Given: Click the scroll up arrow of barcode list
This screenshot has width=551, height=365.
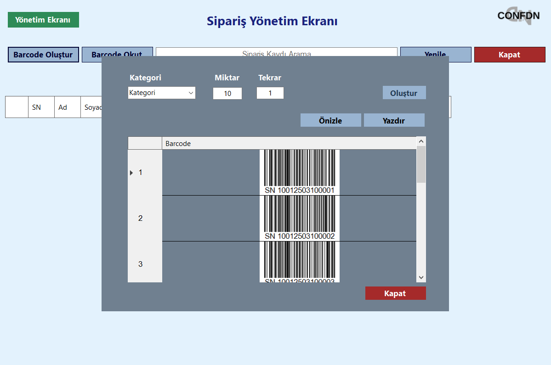Looking at the screenshot, I should [x=421, y=141].
